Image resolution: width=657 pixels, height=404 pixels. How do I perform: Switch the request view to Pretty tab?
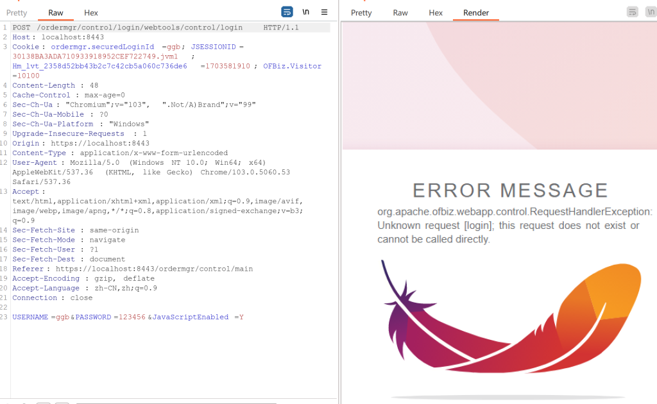point(17,13)
